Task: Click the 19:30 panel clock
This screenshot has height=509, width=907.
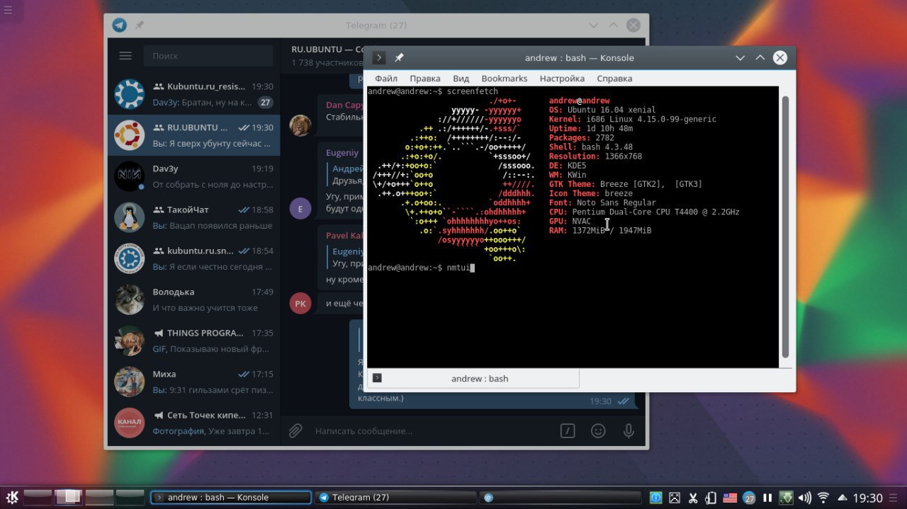Action: [x=867, y=498]
